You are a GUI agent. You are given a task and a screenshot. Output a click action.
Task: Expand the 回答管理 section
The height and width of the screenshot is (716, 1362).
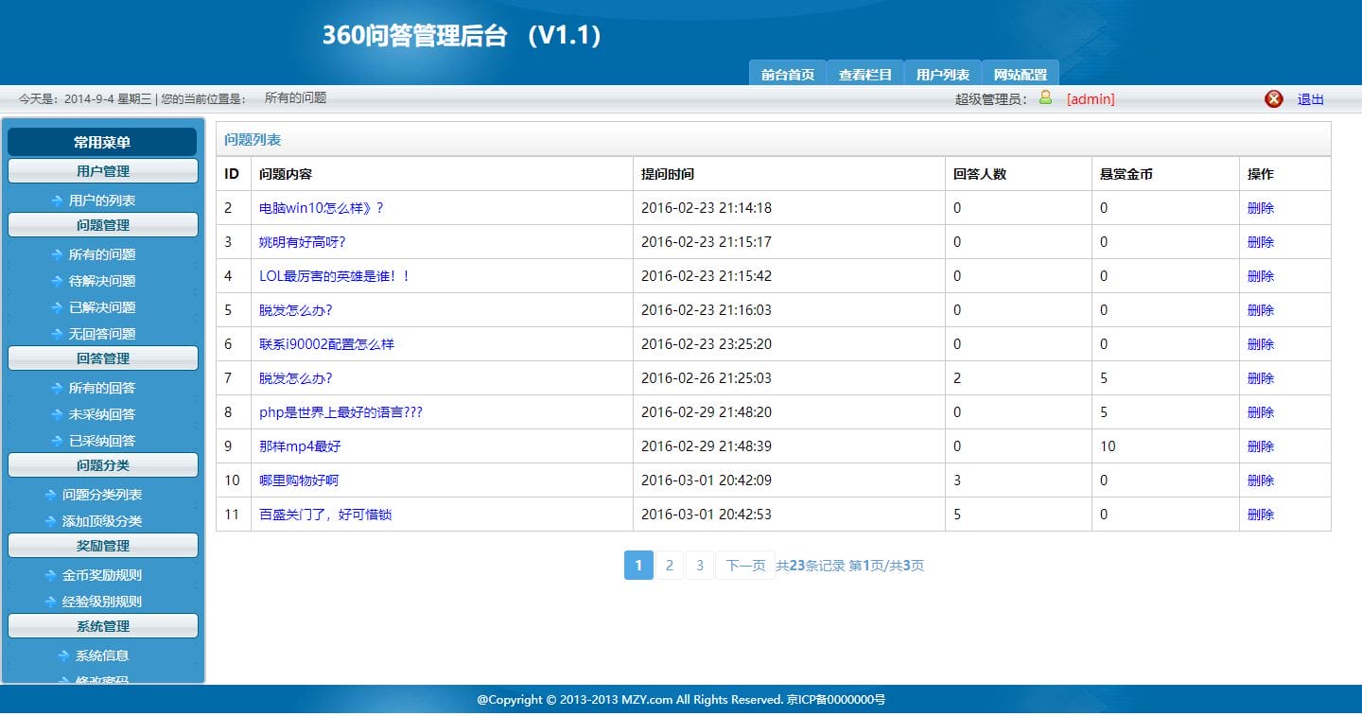[x=103, y=358]
